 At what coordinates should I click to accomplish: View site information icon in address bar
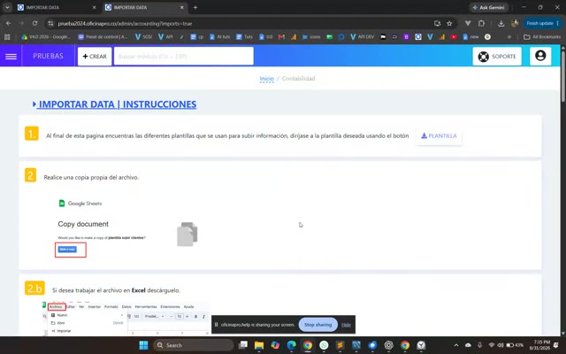pos(51,23)
